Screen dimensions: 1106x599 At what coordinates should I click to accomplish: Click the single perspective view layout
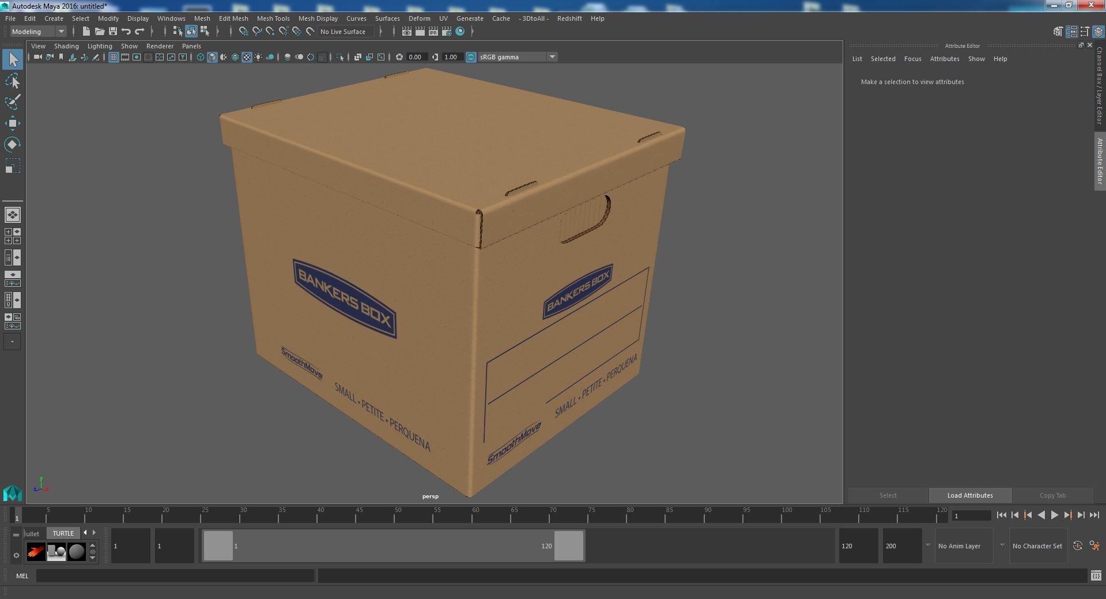pyautogui.click(x=13, y=215)
